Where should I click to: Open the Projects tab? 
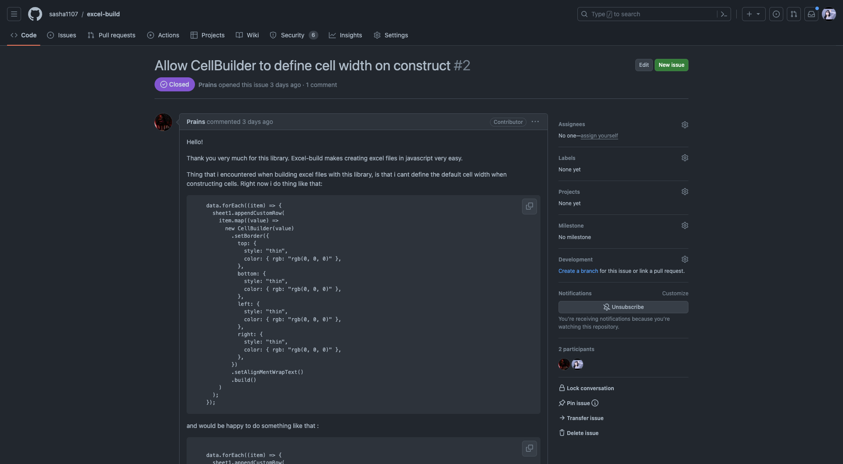208,35
